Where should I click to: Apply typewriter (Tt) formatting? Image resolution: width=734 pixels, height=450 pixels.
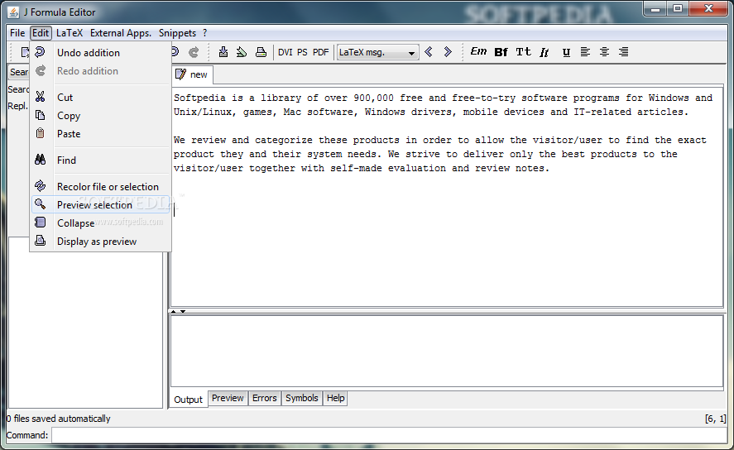(523, 51)
